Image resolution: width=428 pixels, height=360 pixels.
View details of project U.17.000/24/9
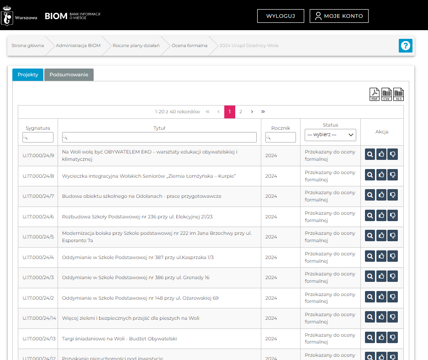point(370,155)
